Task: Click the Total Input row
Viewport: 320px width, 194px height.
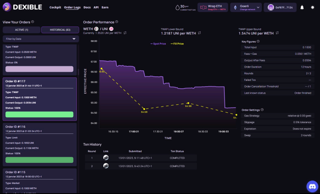Action: click(278, 47)
